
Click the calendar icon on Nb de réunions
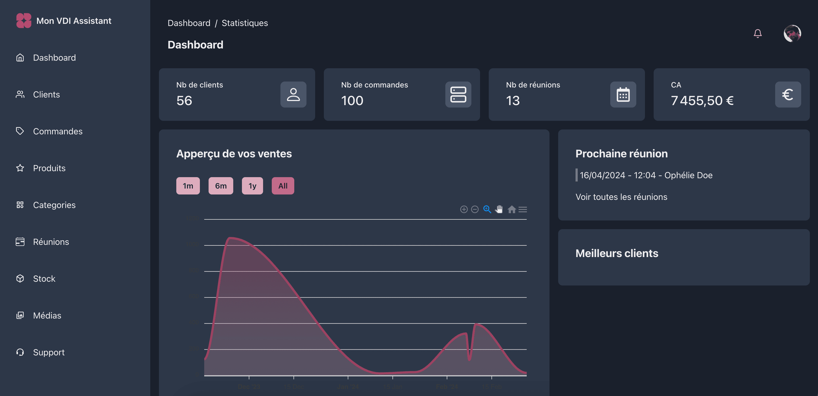coord(623,94)
